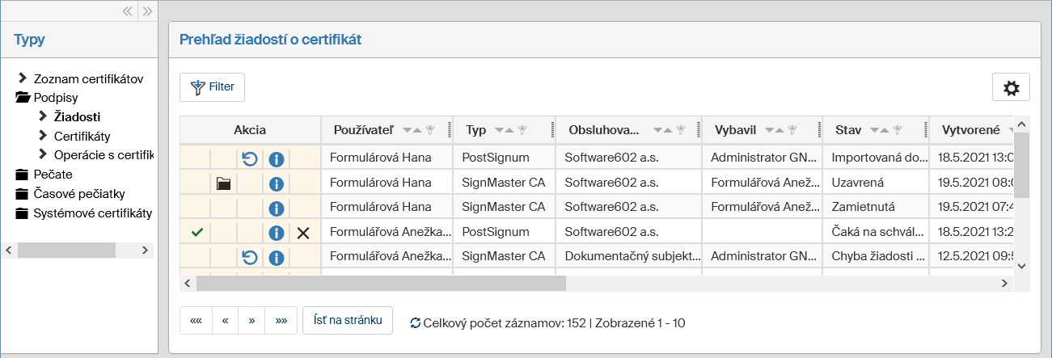Open the folder icon in Uzavrená row
The image size is (1052, 358).
[224, 184]
